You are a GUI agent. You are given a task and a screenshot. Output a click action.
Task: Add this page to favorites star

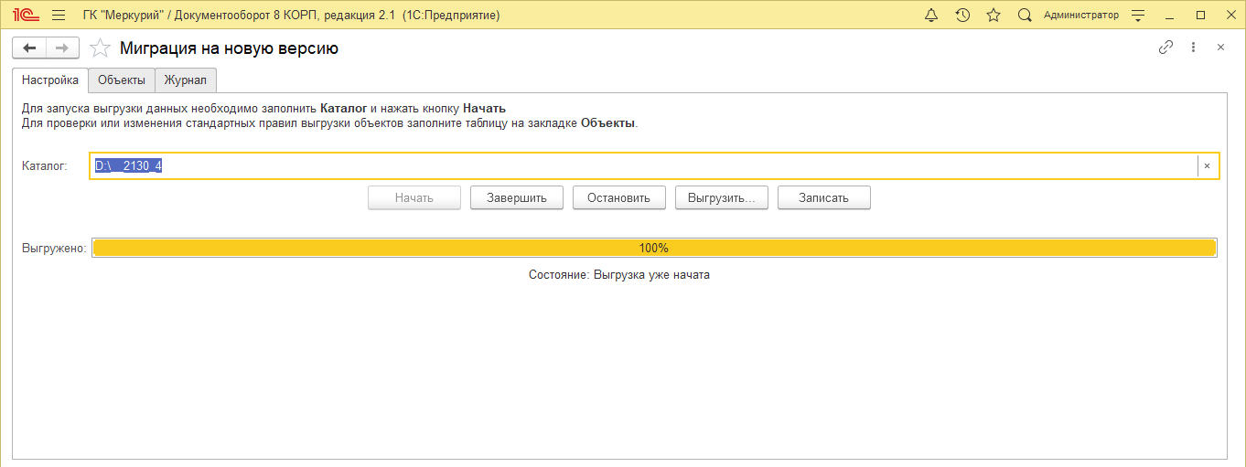pyautogui.click(x=100, y=48)
